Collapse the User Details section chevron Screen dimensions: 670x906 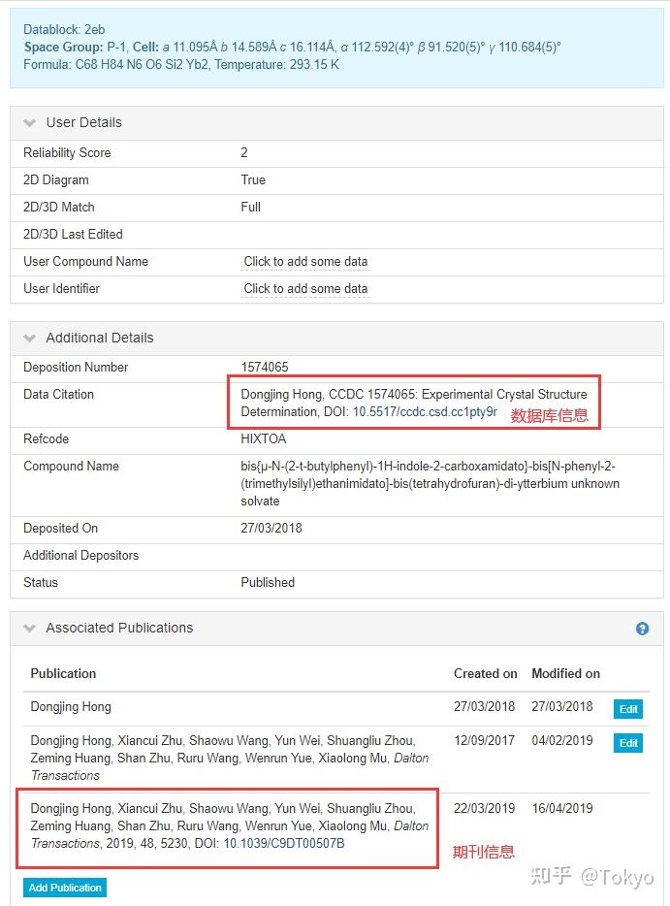(x=30, y=123)
